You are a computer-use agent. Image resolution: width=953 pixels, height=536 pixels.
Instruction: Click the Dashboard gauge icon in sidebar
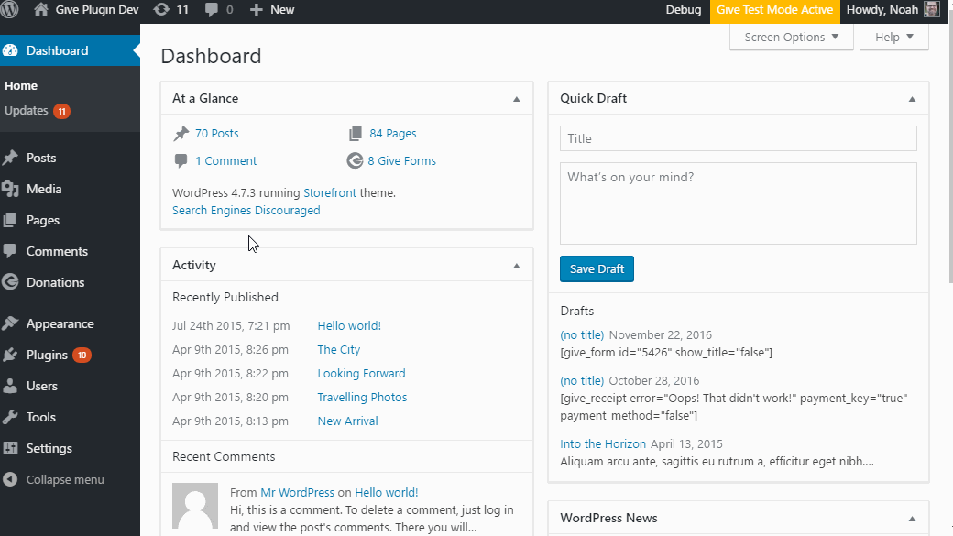[x=10, y=50]
